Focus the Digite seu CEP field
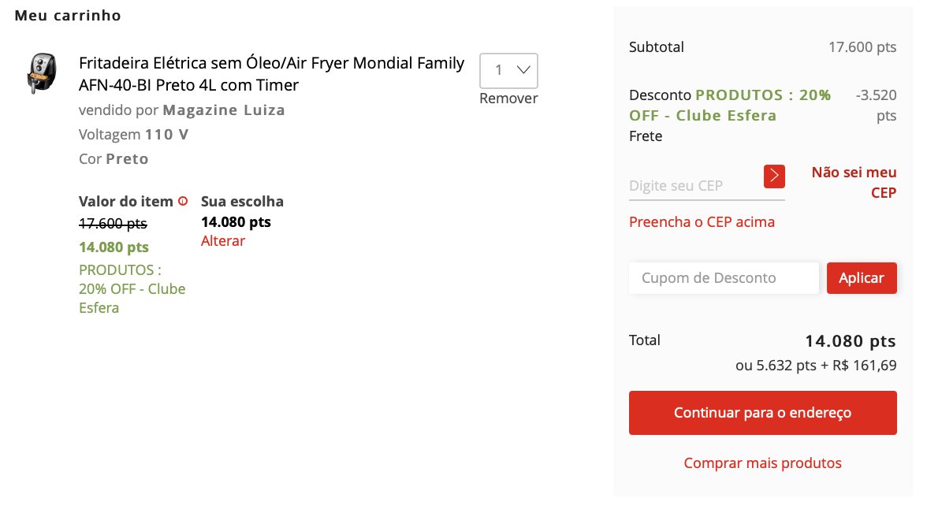Image resolution: width=927 pixels, height=509 pixels. click(695, 186)
